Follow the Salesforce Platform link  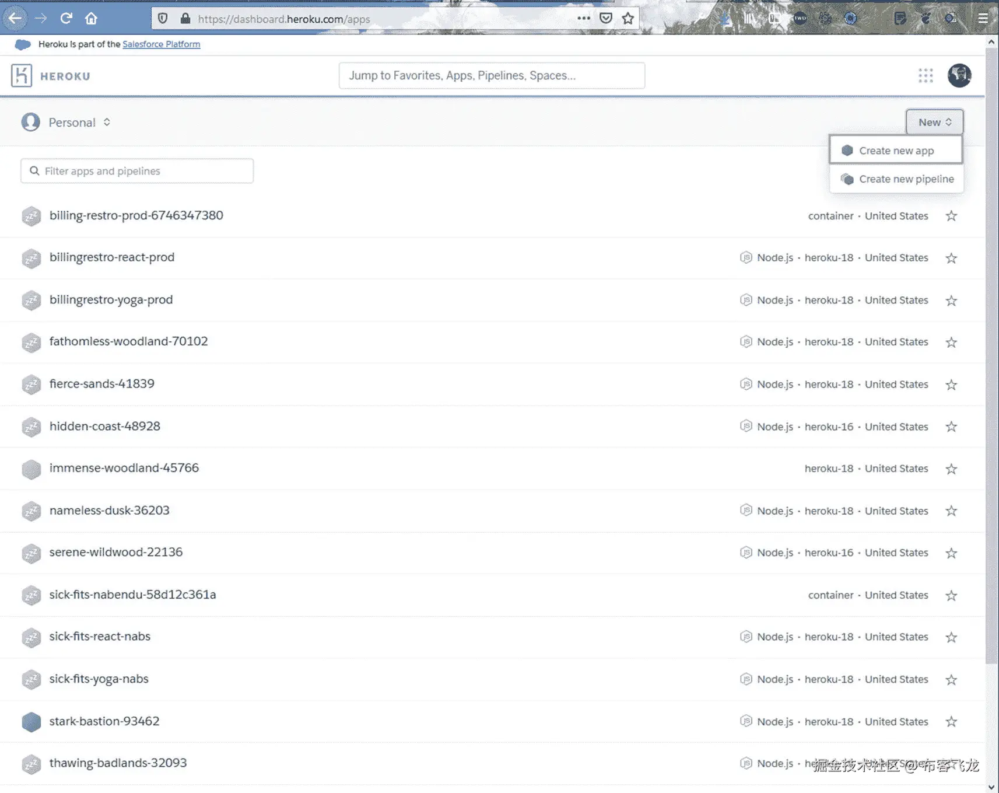(161, 44)
